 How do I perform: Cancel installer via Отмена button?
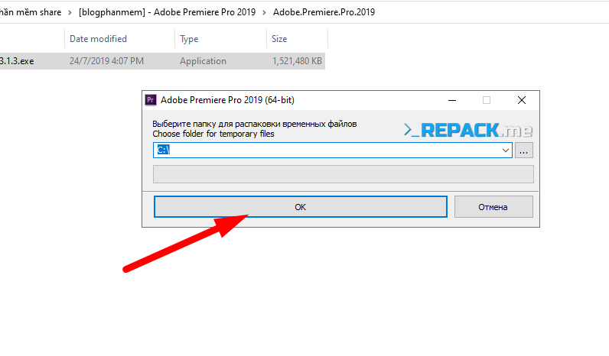(x=493, y=207)
